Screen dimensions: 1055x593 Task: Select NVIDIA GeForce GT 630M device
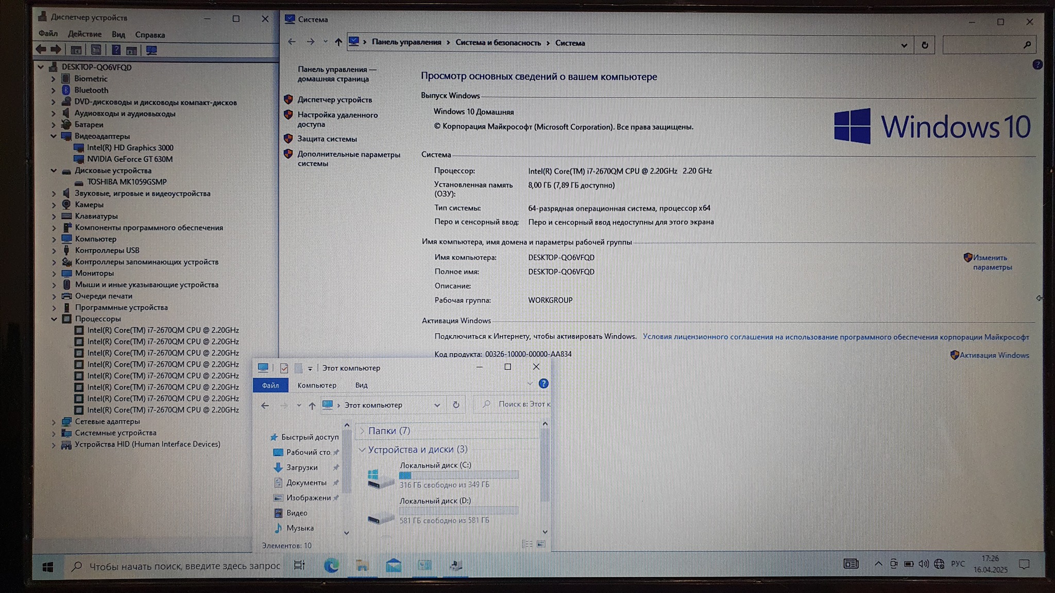click(x=129, y=159)
